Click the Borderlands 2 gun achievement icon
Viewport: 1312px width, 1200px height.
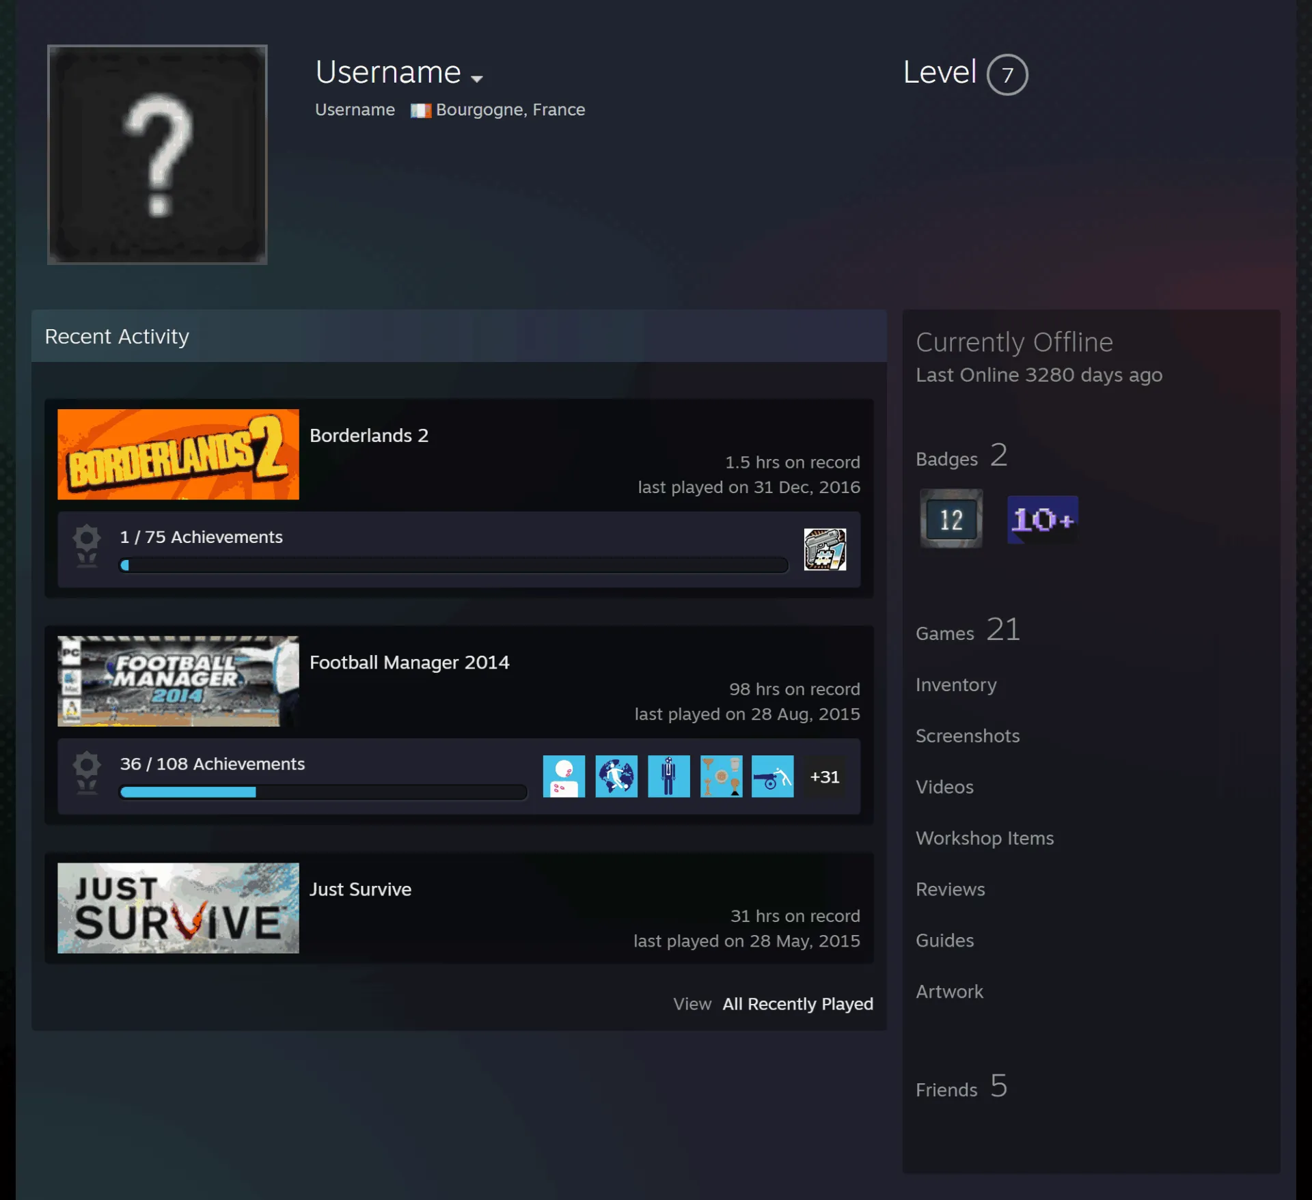[x=825, y=549]
